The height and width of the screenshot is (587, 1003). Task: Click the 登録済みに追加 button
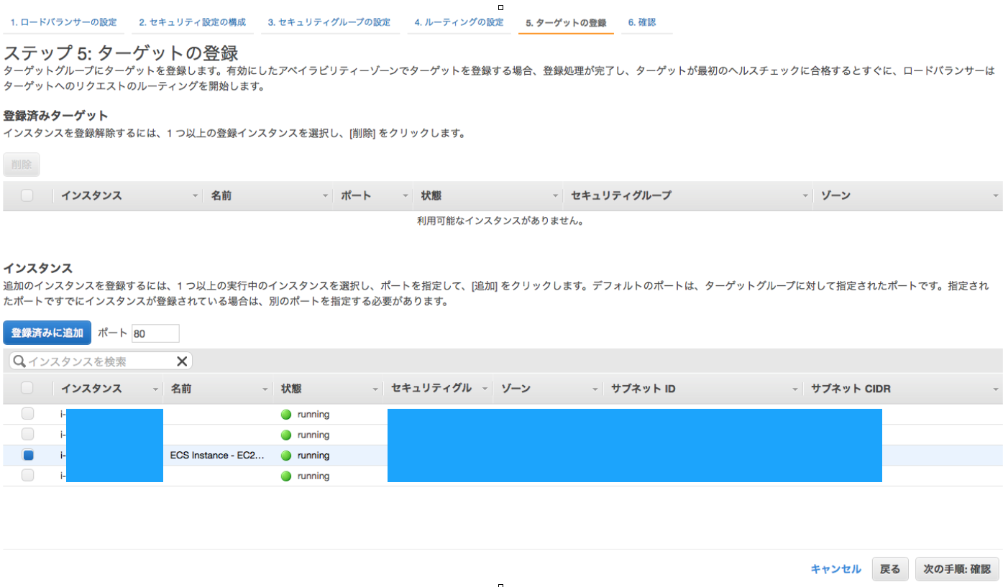(47, 333)
